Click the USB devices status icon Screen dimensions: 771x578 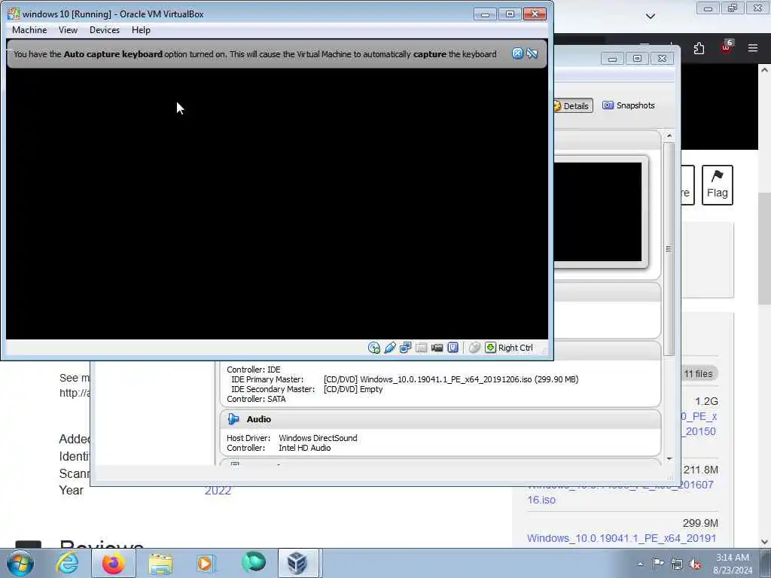(x=390, y=348)
